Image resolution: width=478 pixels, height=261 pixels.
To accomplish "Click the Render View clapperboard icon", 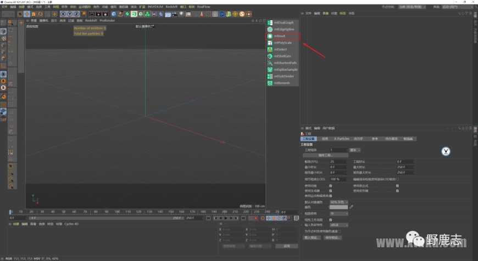I will (x=92, y=14).
